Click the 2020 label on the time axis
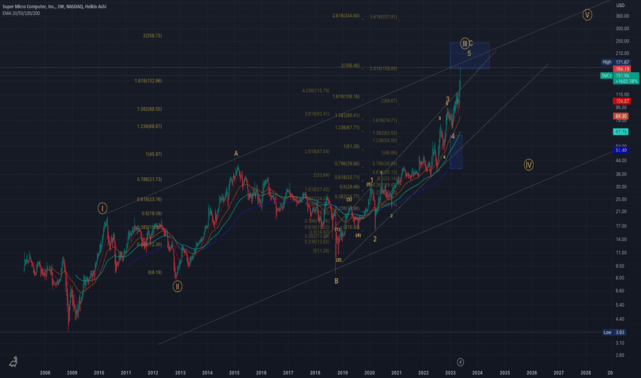The image size is (641, 378). pos(369,373)
